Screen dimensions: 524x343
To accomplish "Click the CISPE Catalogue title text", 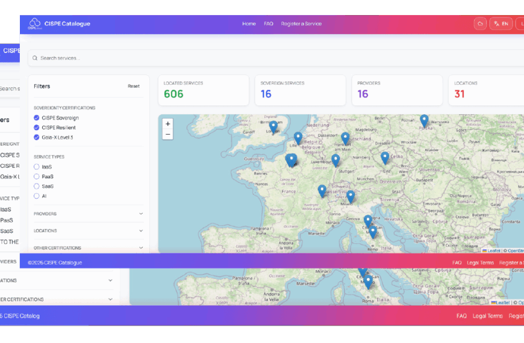I will click(x=67, y=23).
